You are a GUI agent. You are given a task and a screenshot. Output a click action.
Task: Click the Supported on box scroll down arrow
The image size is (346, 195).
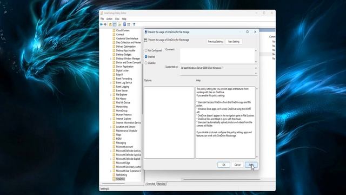(256, 74)
